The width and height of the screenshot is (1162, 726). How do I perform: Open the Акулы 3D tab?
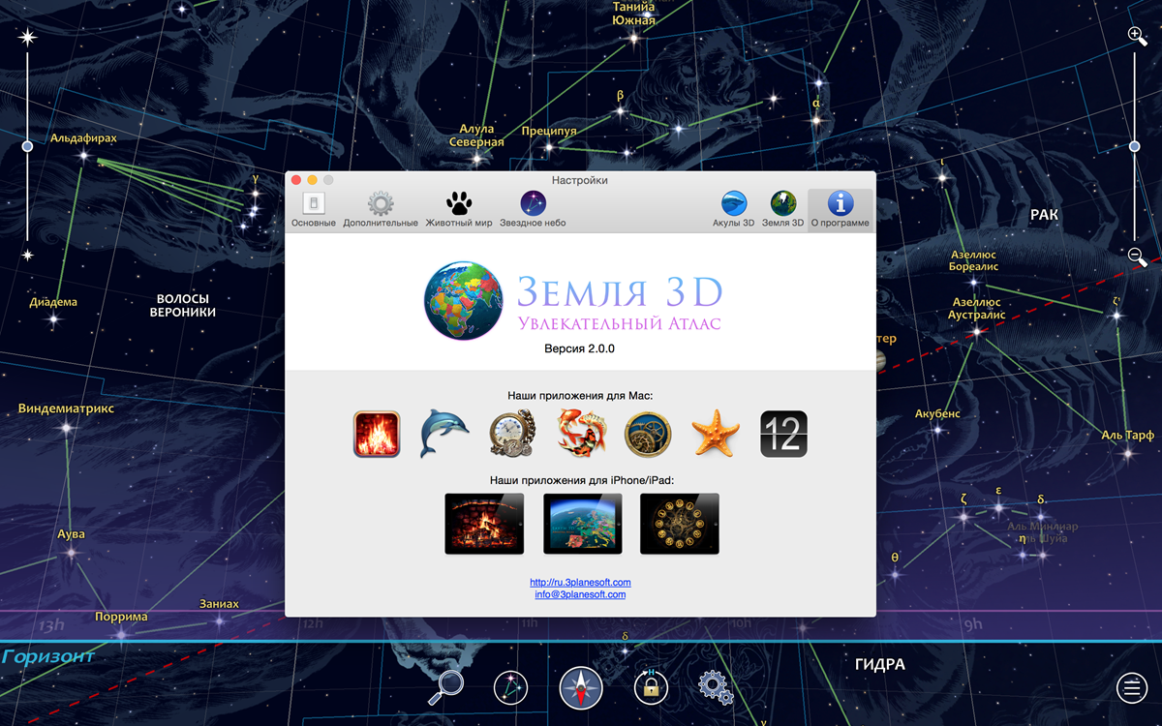click(734, 209)
